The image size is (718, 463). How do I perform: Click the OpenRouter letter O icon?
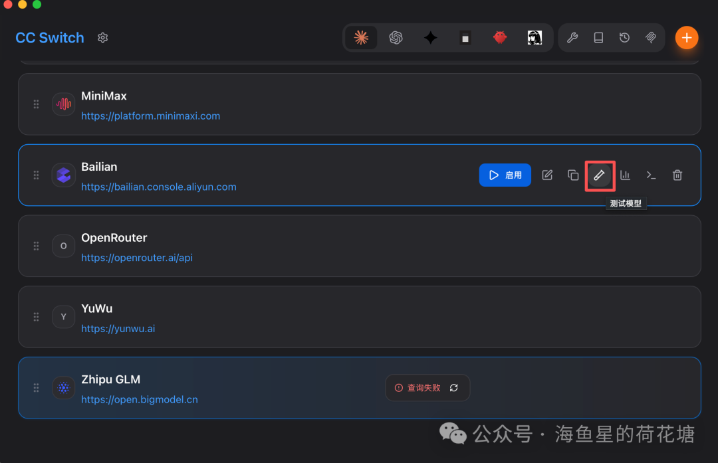click(64, 246)
